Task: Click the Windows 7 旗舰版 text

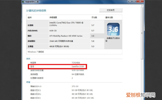Action: point(36,52)
